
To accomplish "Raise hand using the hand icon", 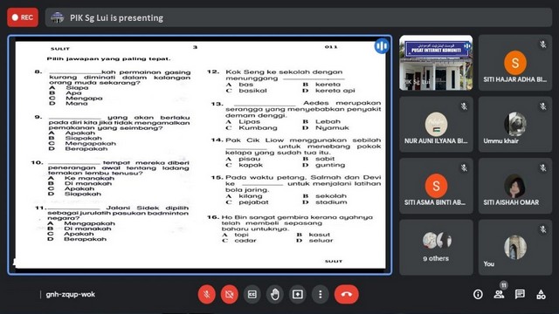I will [275, 295].
